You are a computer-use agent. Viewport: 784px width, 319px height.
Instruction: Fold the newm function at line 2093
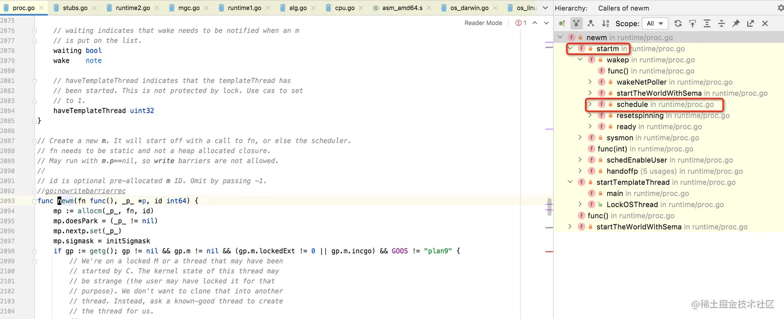tap(35, 201)
